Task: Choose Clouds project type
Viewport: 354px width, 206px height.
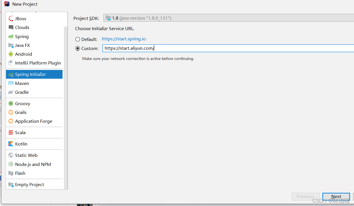Action: 34,27
